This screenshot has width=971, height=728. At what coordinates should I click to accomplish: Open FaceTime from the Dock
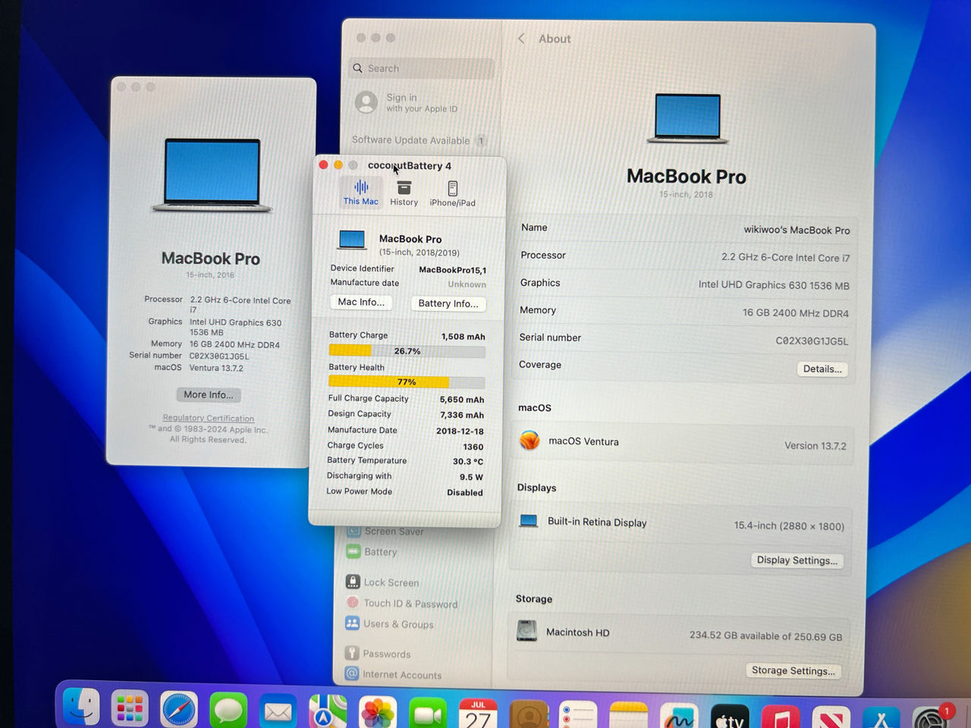tap(428, 711)
